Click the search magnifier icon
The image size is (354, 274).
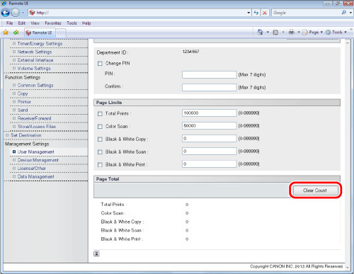[344, 13]
